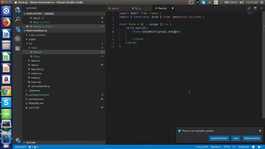Change the Spaces: 4 indentation setting

coord(216,147)
